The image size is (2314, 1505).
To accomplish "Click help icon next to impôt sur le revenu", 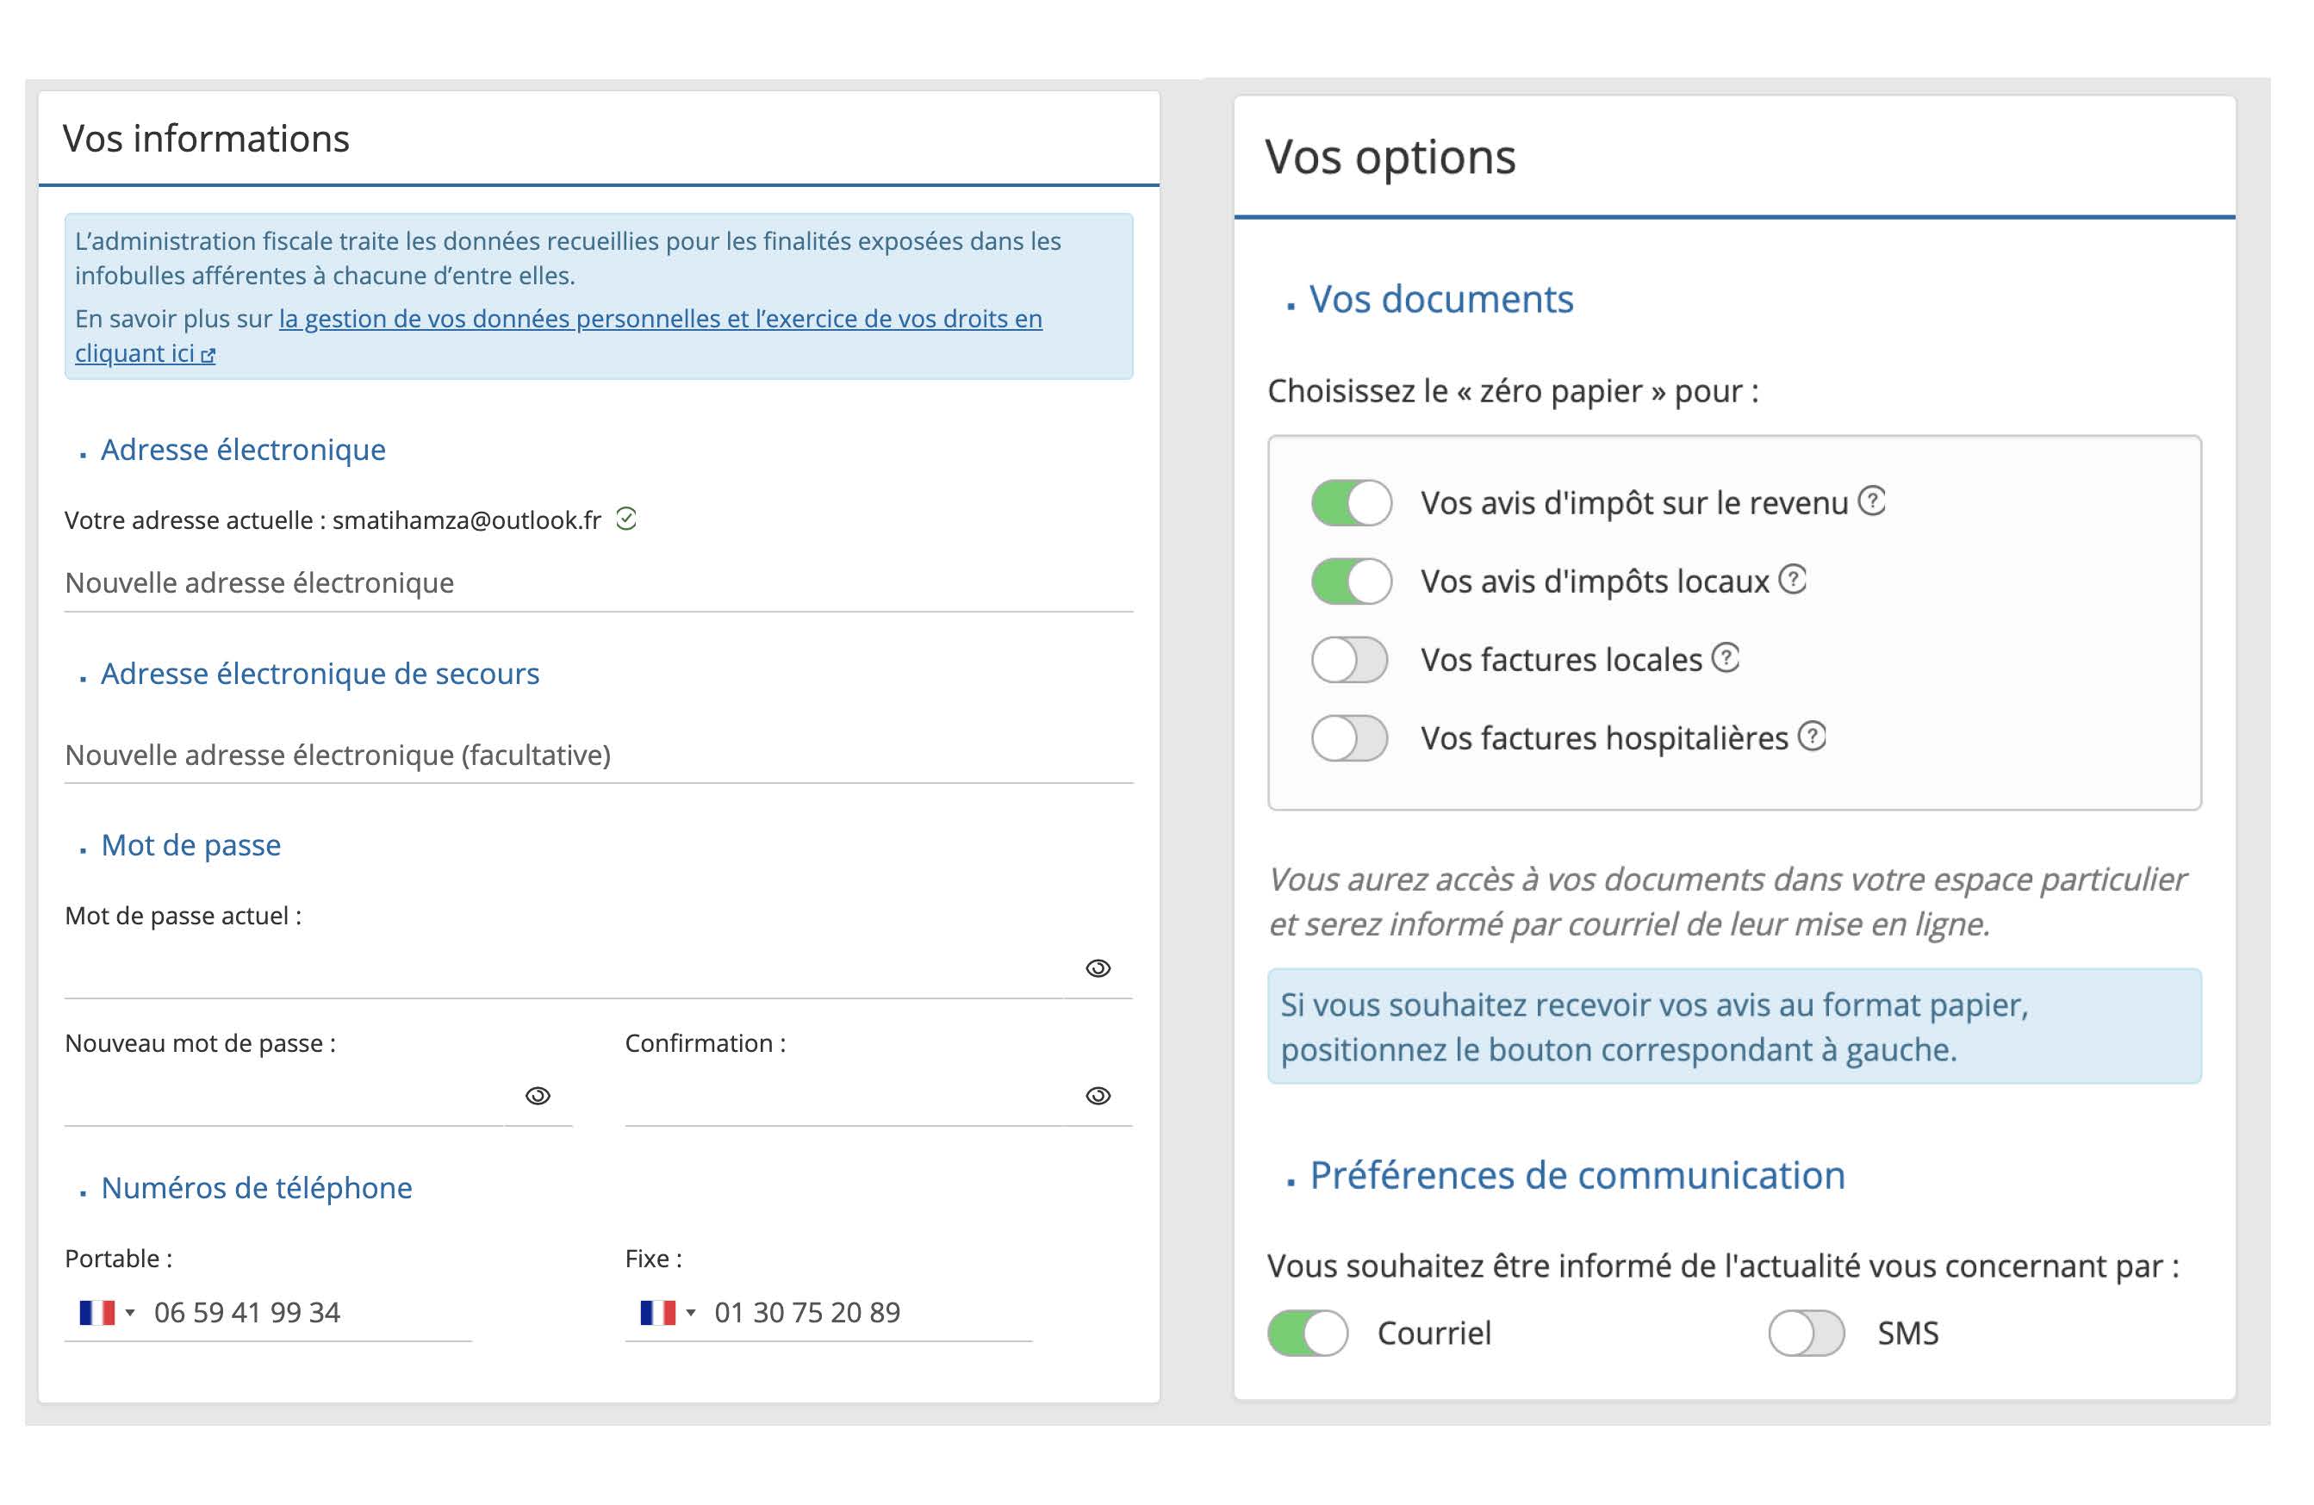I will tap(1871, 501).
